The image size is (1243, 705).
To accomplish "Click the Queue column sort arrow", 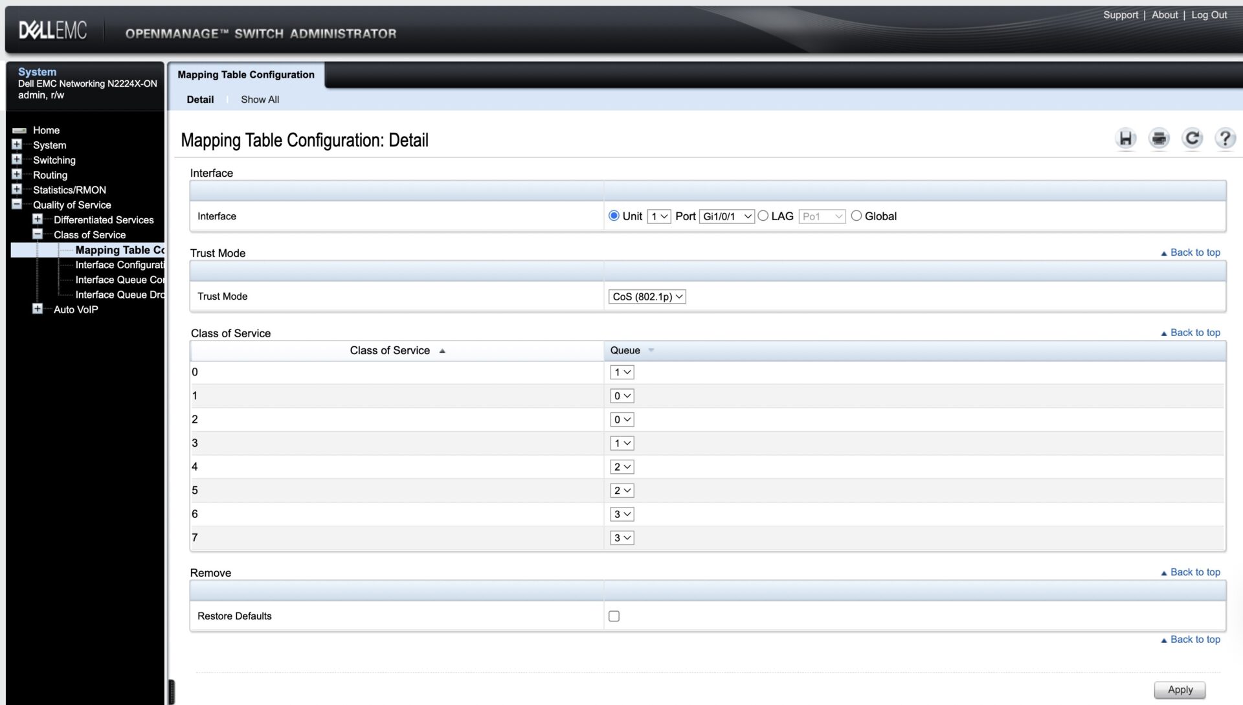I will click(651, 350).
